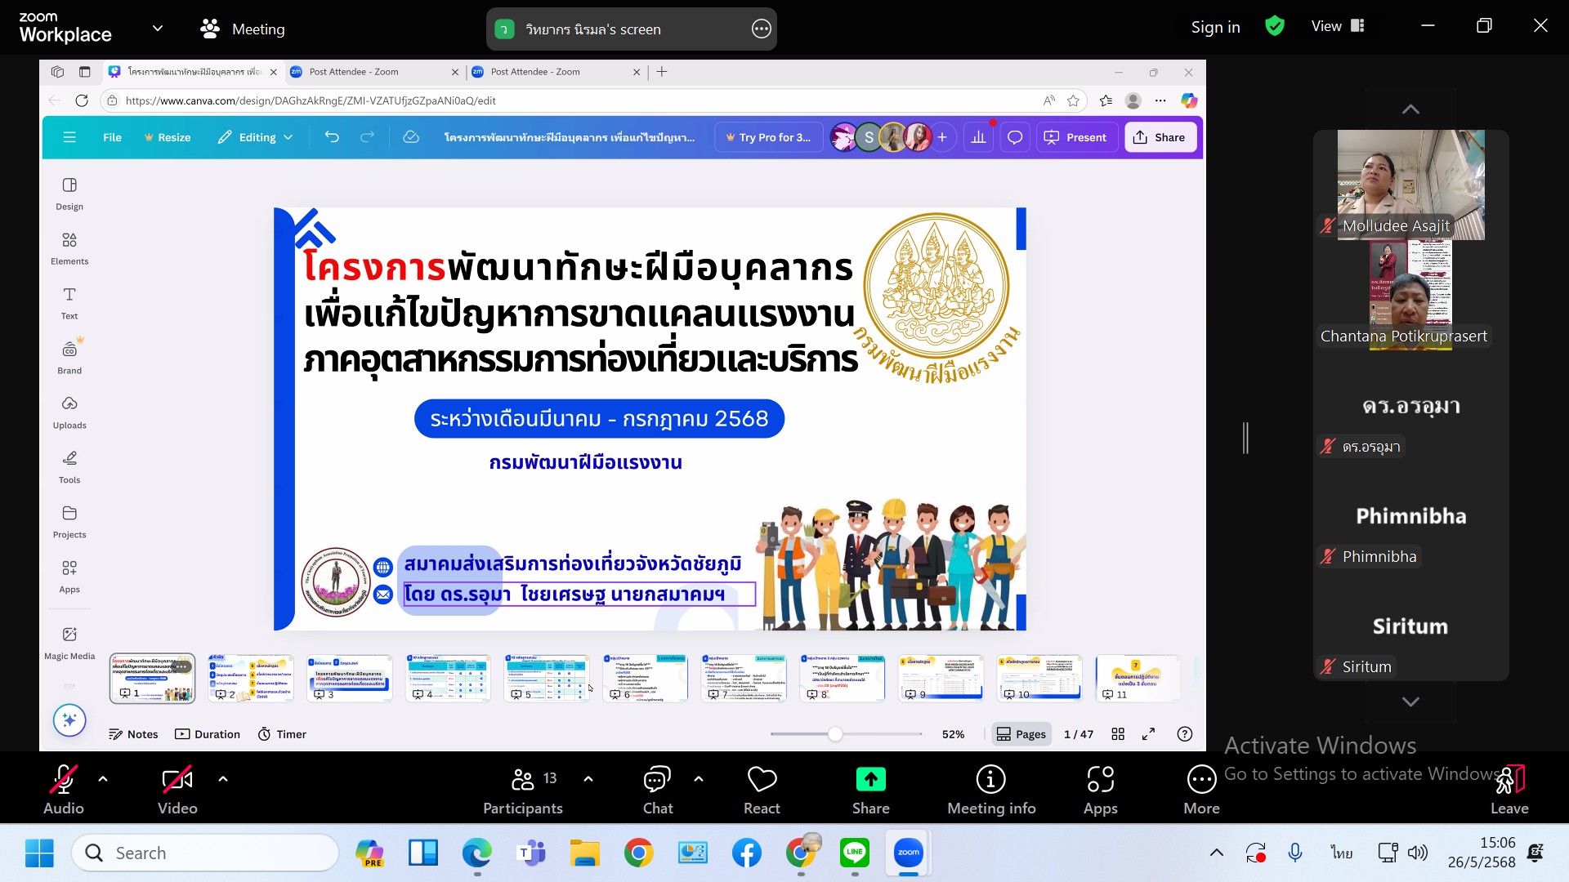
Task: Select page 6 thumbnail
Action: (x=646, y=678)
